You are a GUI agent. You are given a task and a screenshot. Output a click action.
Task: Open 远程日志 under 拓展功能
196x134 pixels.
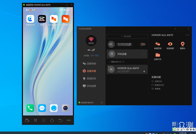tap(157, 81)
